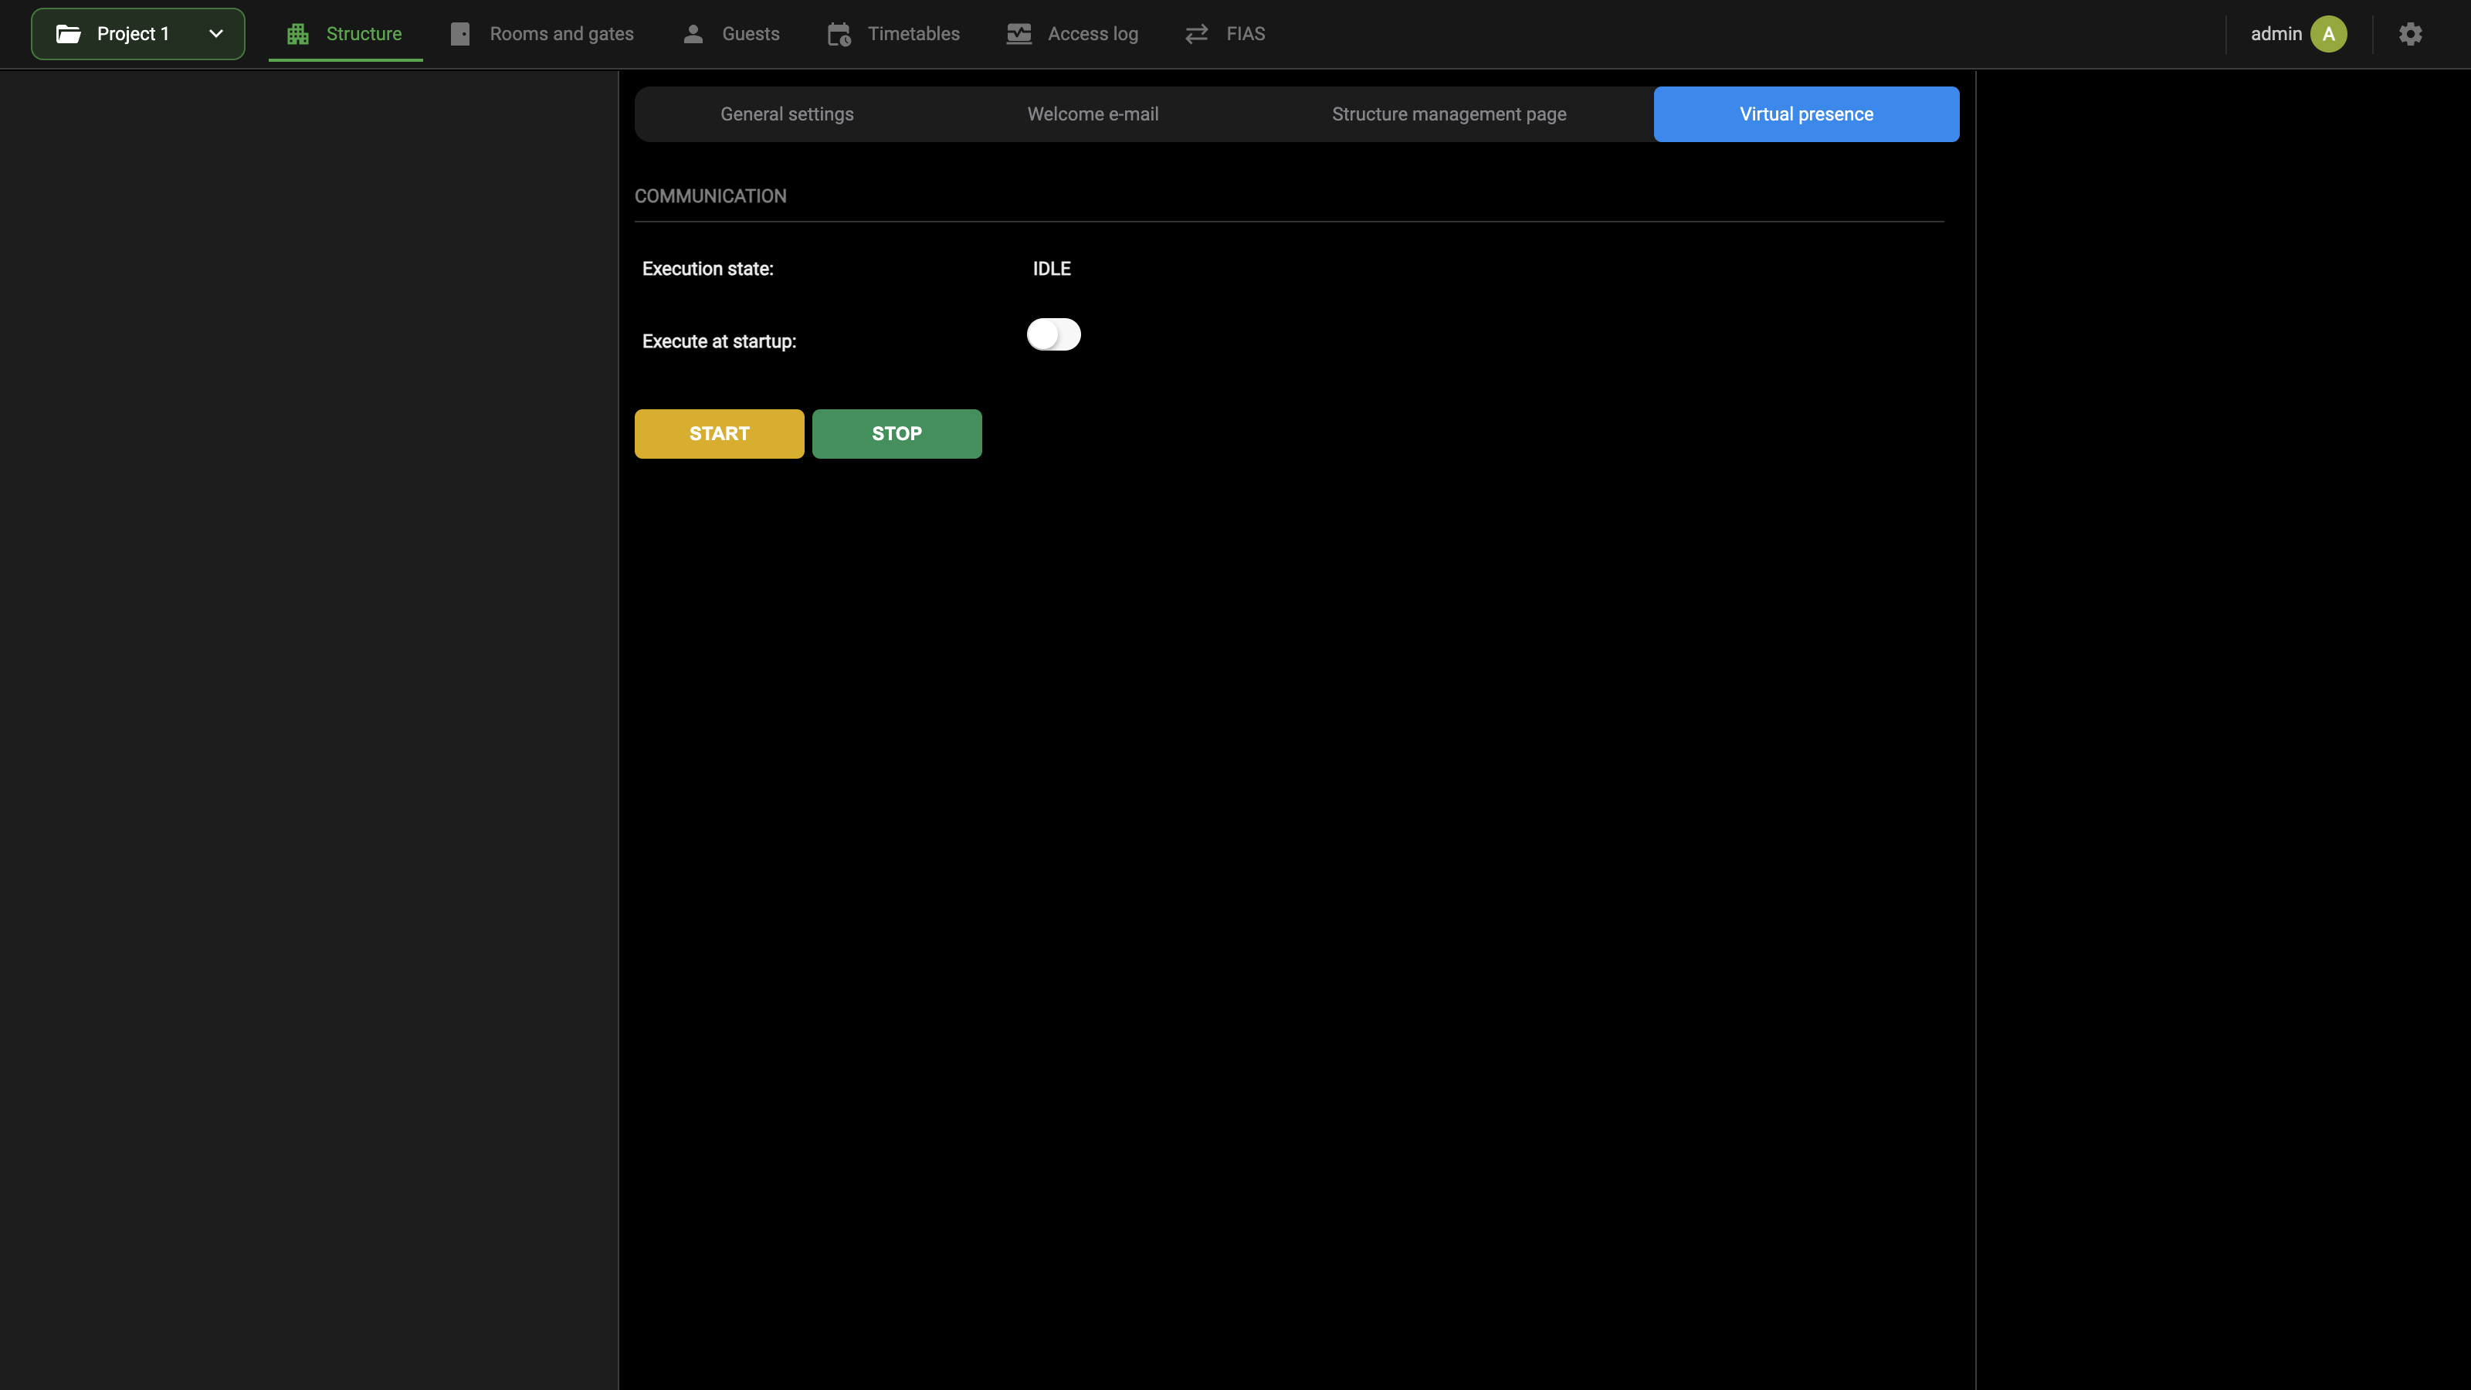The image size is (2471, 1390).
Task: Open the Timetables section
Action: click(x=893, y=33)
